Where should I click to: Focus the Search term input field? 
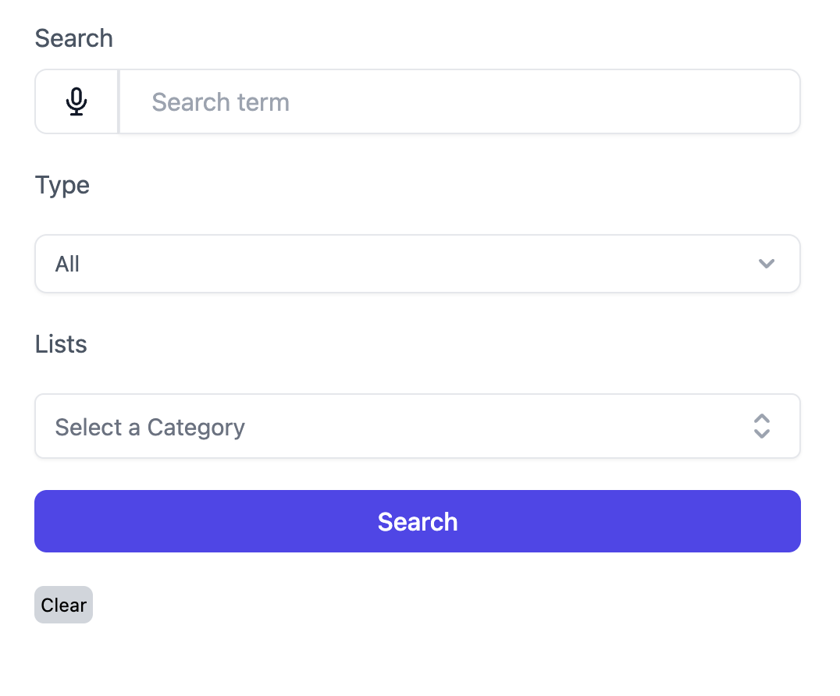(459, 102)
